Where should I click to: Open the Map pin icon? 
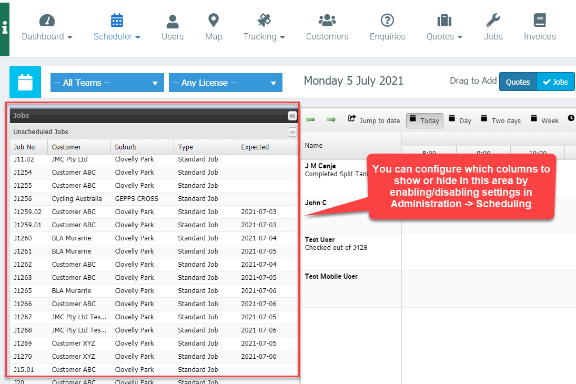[x=213, y=21]
